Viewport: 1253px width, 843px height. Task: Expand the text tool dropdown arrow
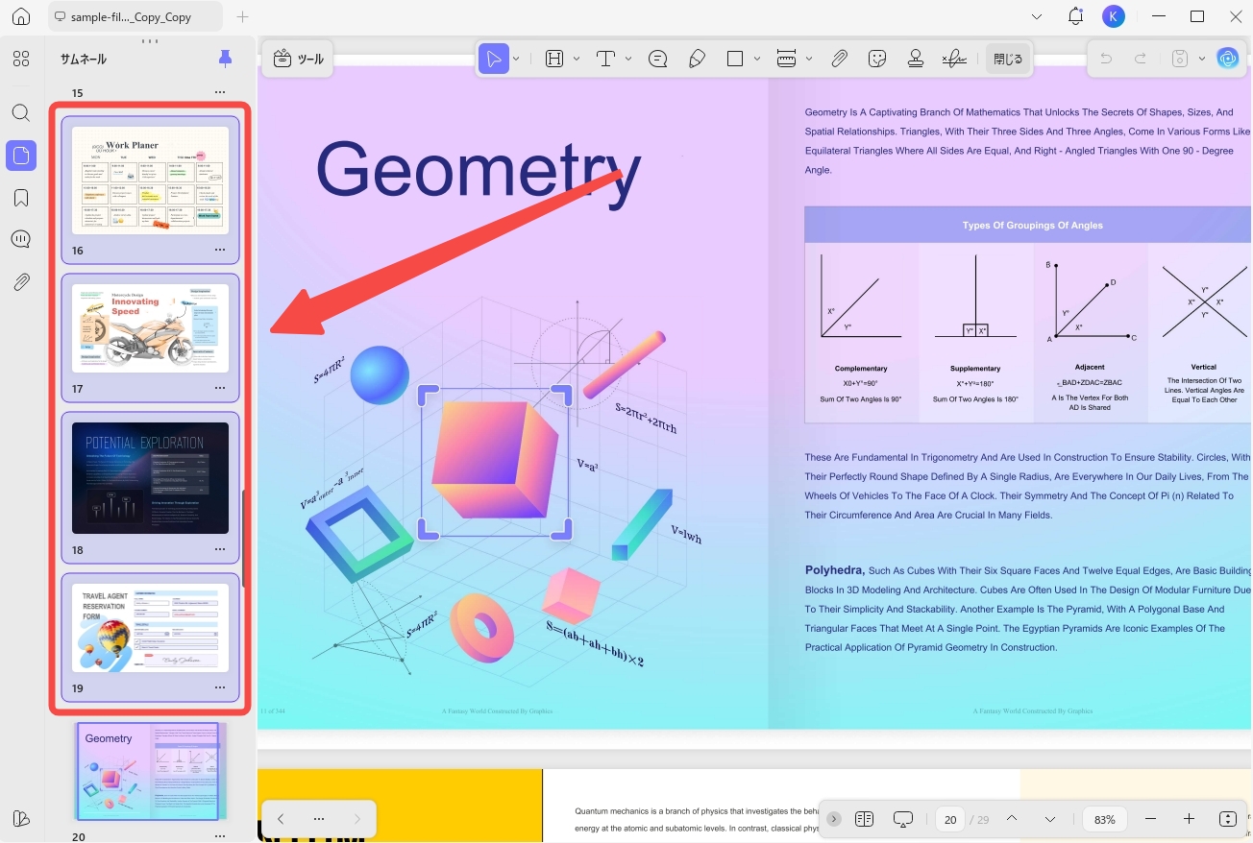coord(627,60)
